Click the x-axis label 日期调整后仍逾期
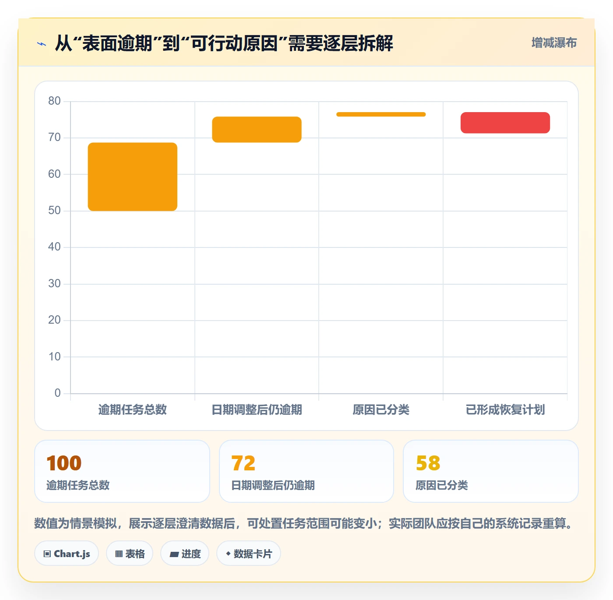613x600 pixels. tap(257, 409)
